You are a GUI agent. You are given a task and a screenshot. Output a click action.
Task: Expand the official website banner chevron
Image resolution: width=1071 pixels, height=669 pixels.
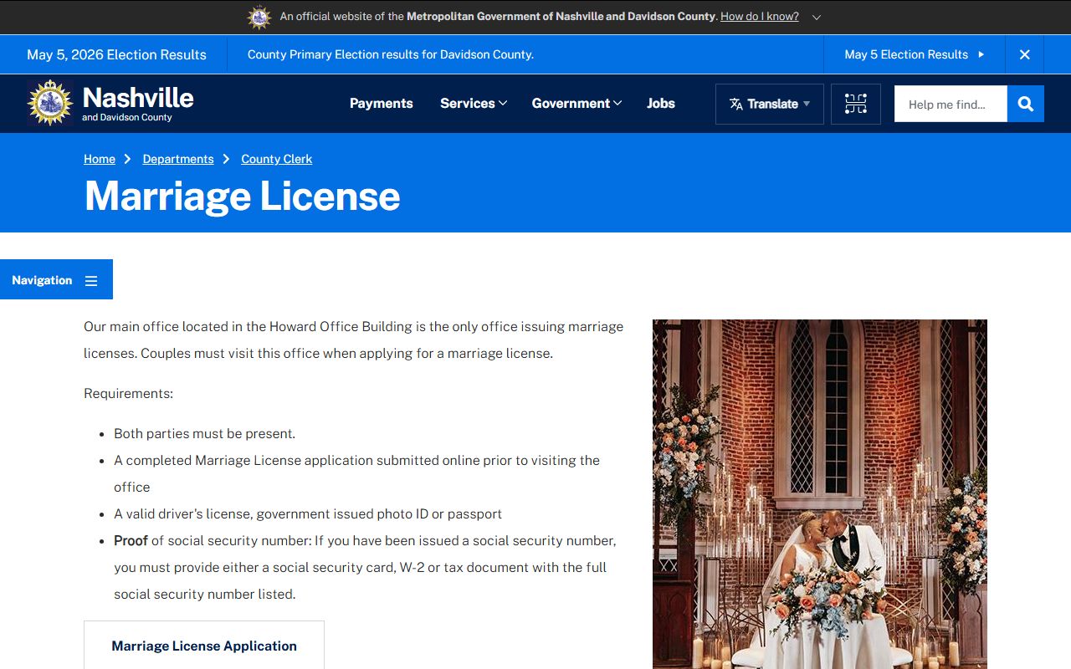click(x=817, y=18)
